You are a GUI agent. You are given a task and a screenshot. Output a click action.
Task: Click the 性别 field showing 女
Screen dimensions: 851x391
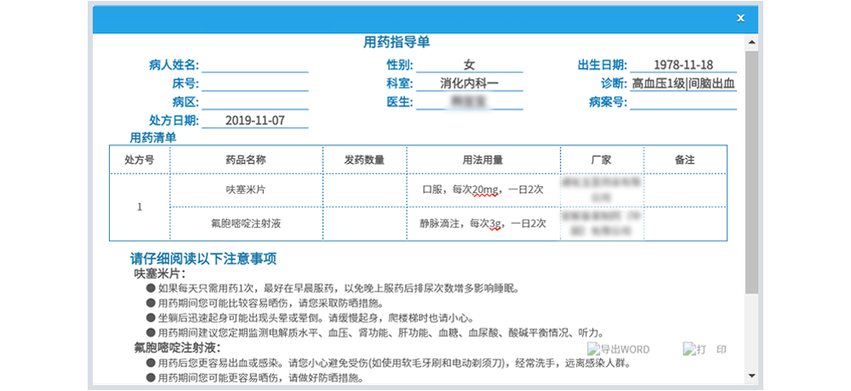[x=469, y=65]
